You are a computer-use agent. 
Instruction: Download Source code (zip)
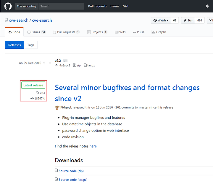(71, 171)
